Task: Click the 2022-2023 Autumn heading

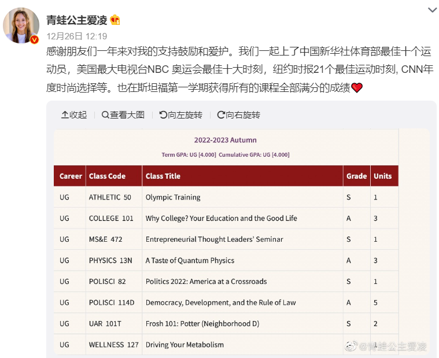Action: click(x=226, y=140)
